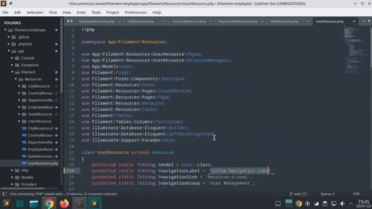Switch to CityResource.php tab
The height and width of the screenshot is (209, 372).
coord(140,21)
